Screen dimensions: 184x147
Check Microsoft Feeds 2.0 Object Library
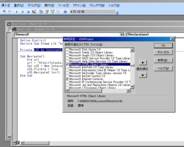pyautogui.click(x=67, y=53)
